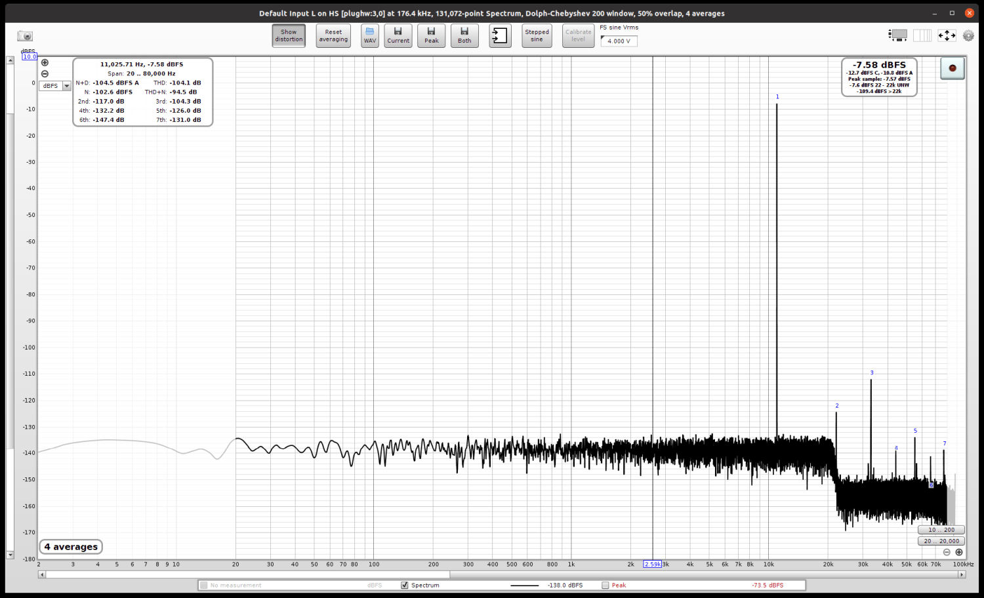Zoom out vertical axis minus icon
Screen dimensions: 984x598
pos(45,73)
